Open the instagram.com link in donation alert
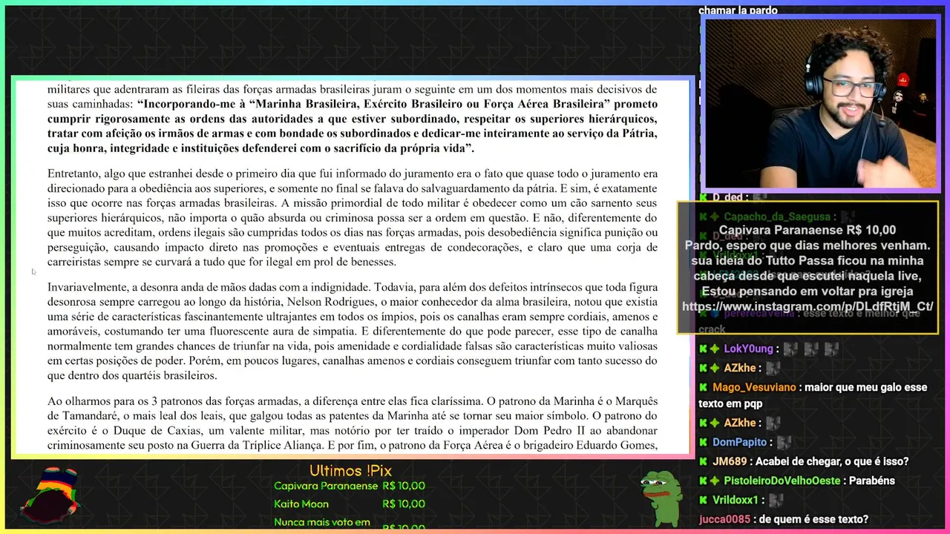The height and width of the screenshot is (534, 950). [x=807, y=306]
